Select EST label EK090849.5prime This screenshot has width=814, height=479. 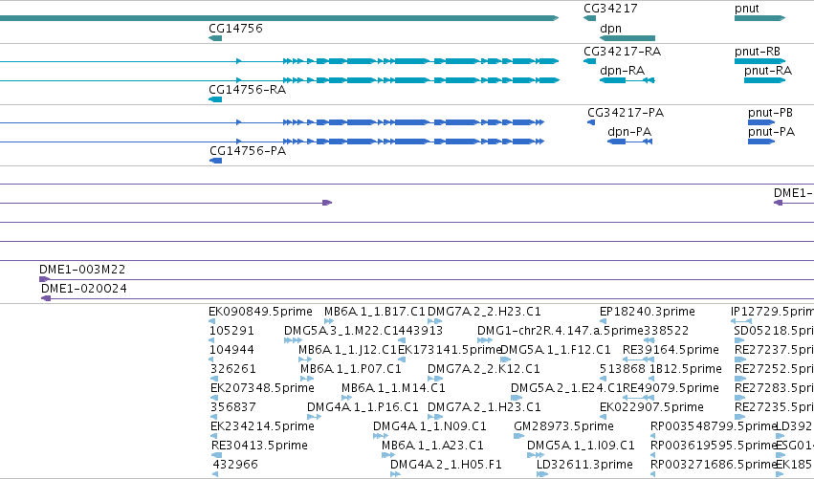click(x=260, y=312)
